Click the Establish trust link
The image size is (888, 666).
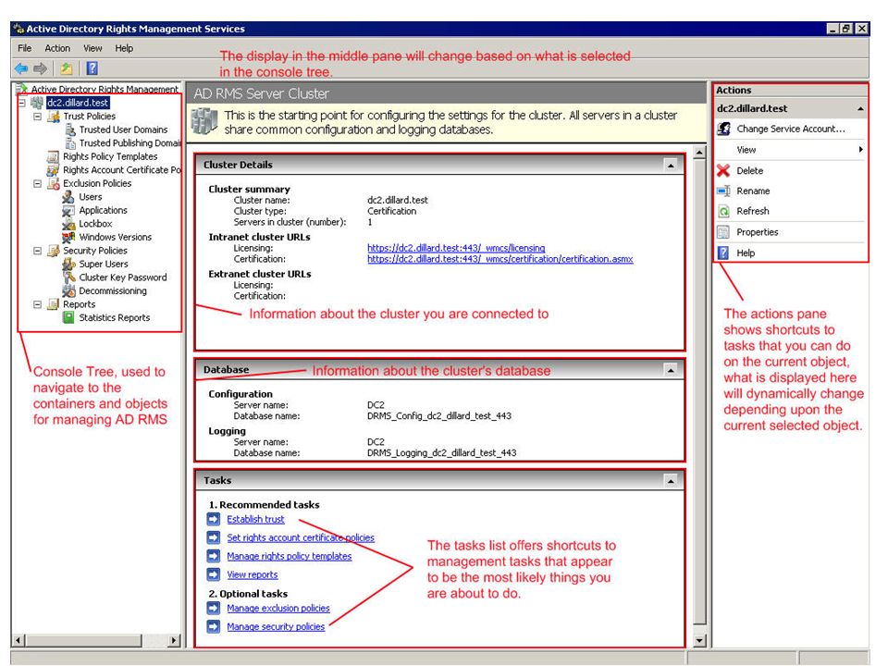coord(256,519)
